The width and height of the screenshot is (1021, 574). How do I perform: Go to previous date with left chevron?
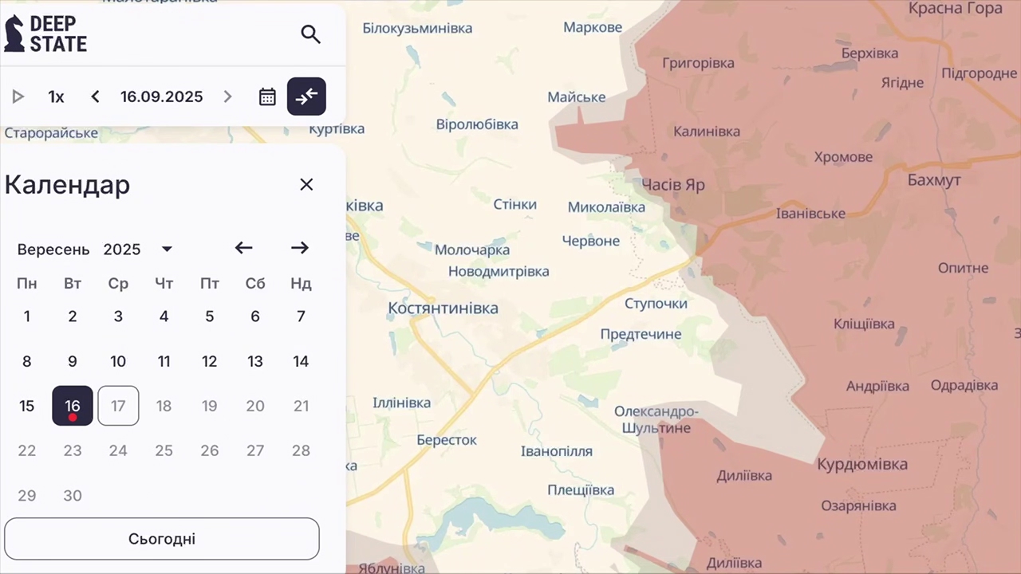point(95,96)
